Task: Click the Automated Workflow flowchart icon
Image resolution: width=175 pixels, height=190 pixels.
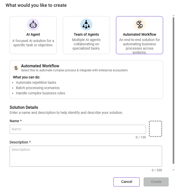Action: (x=140, y=25)
